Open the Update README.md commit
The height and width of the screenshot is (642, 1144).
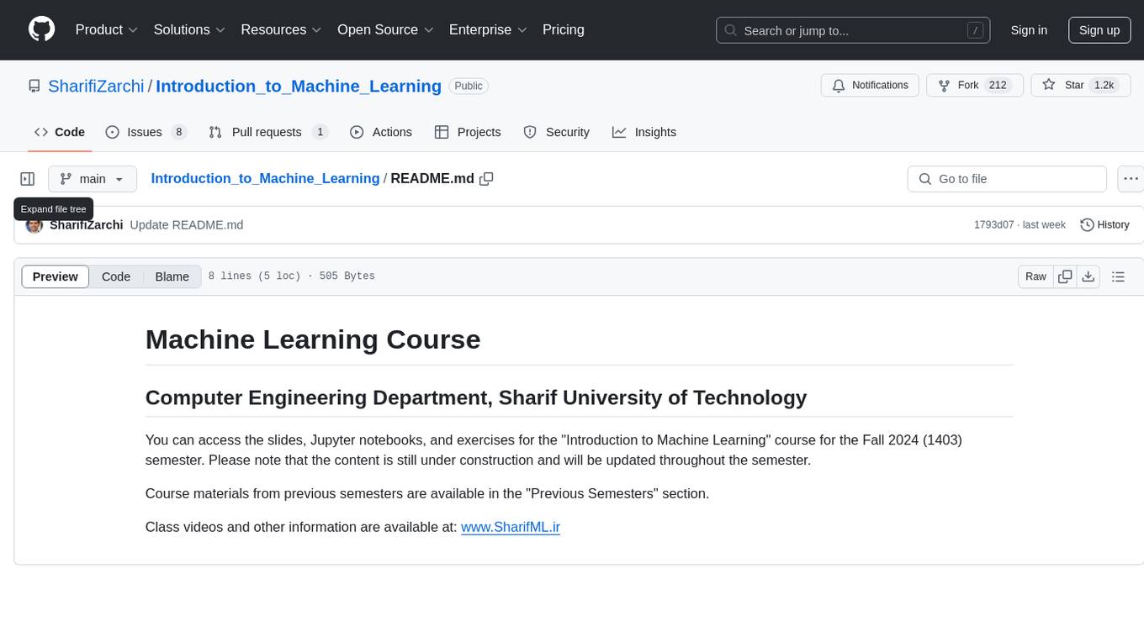click(187, 225)
